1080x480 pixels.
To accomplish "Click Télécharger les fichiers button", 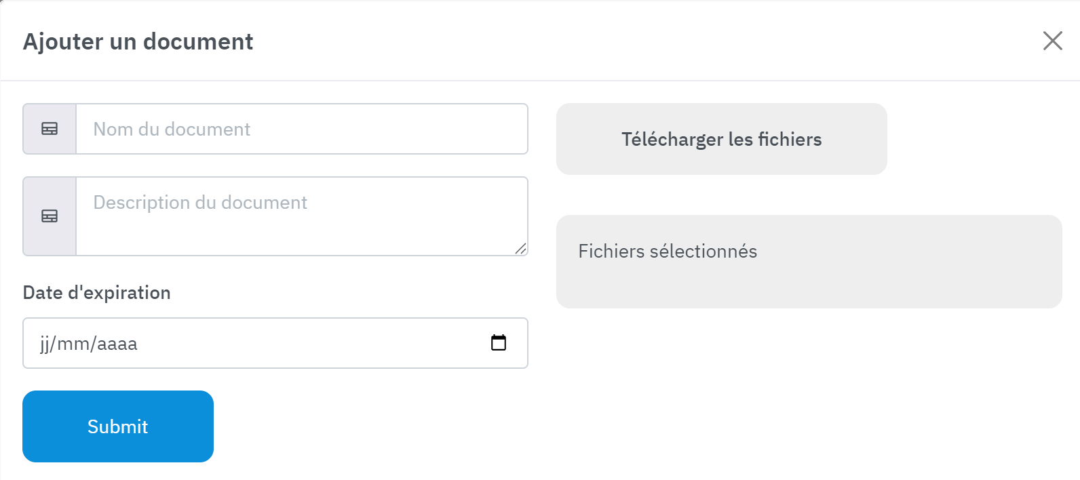I will tap(721, 139).
